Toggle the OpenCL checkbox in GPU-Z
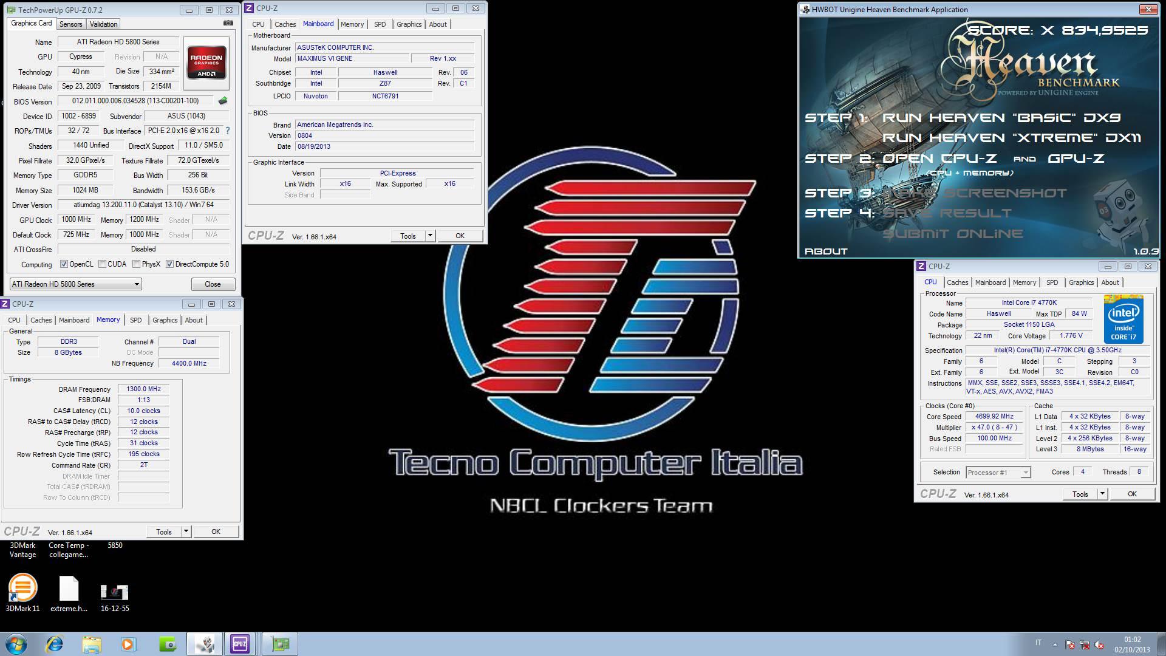Image resolution: width=1166 pixels, height=656 pixels. pyautogui.click(x=64, y=264)
